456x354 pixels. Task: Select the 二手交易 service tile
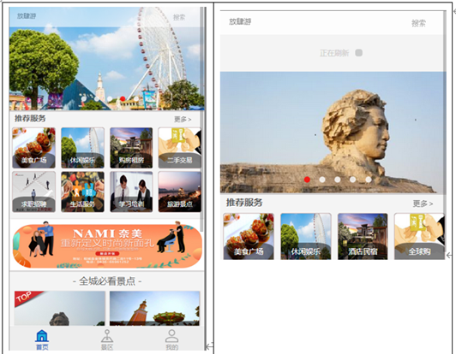tap(180, 148)
